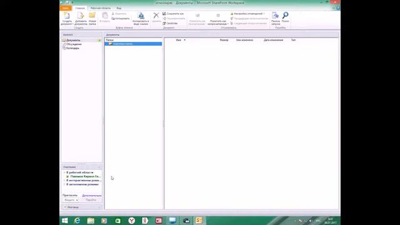Open the Создать документ dropdown arrow
Image resolution: width=400 pixels, height=225 pixels.
(x=72, y=24)
